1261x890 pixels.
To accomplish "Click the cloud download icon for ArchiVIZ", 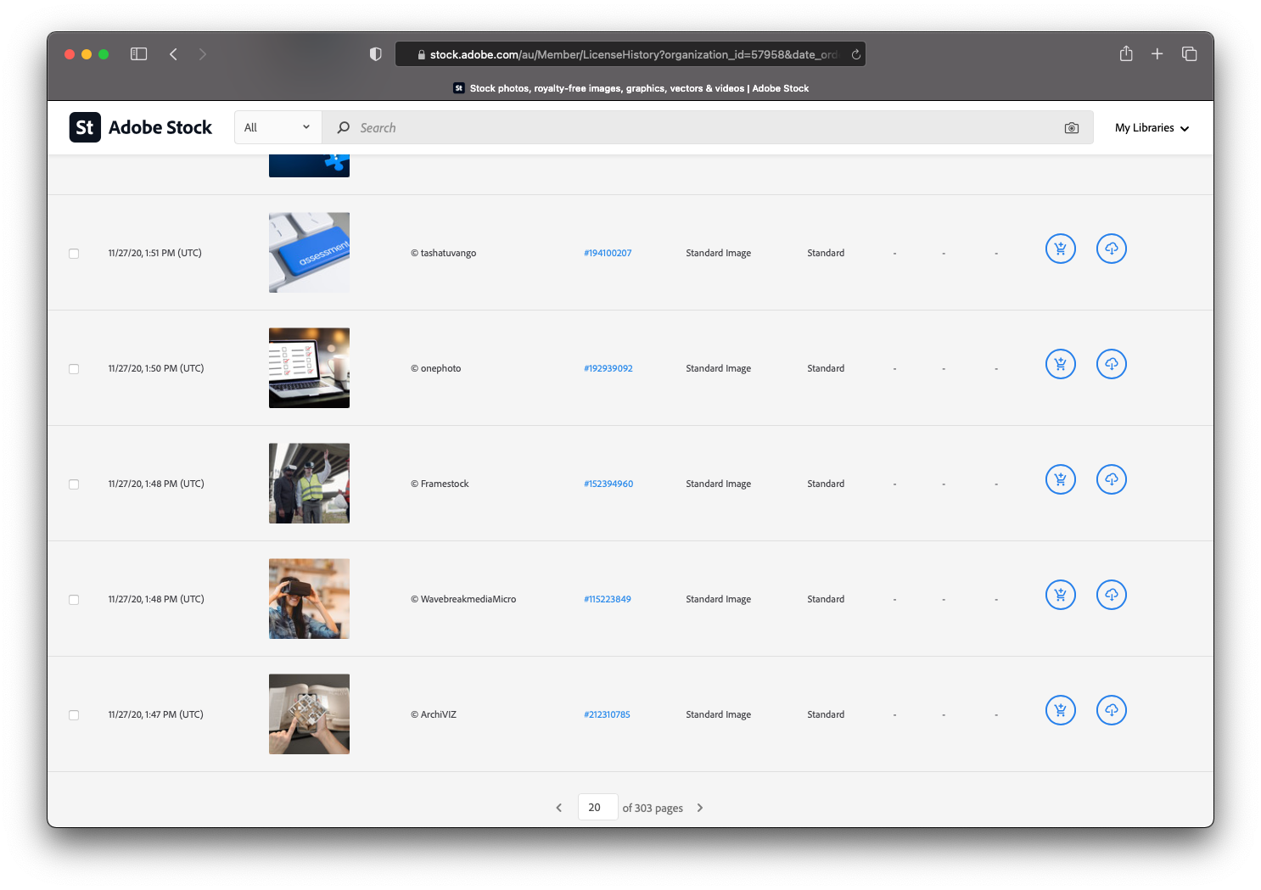I will click(x=1111, y=710).
